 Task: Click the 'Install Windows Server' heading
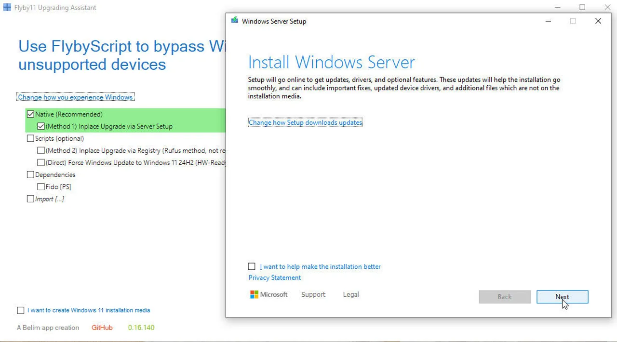pyautogui.click(x=331, y=62)
